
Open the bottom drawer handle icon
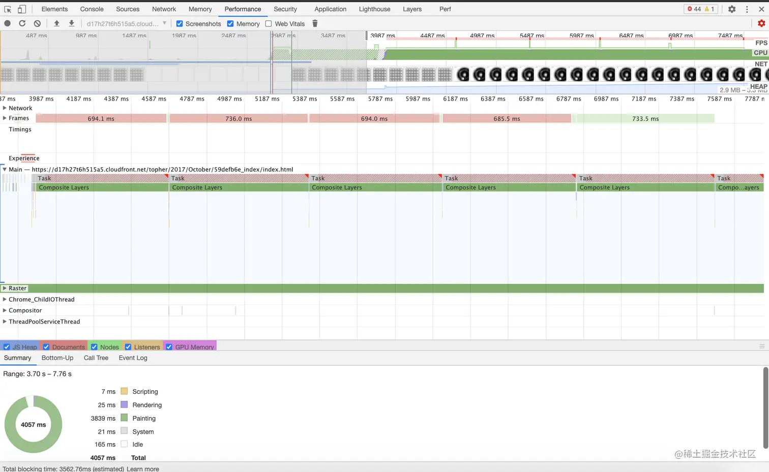coord(762,347)
